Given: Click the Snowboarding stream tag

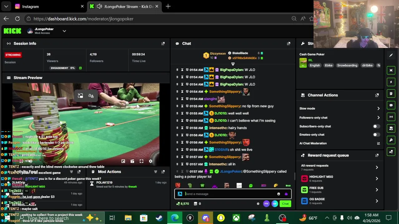Looking at the screenshot, I should (x=347, y=65).
